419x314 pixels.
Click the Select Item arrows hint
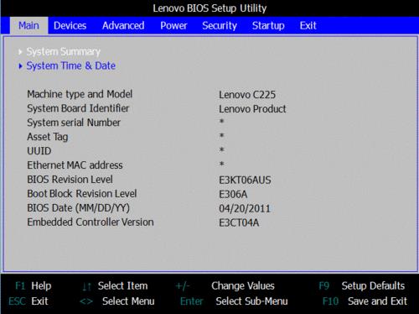click(x=115, y=286)
